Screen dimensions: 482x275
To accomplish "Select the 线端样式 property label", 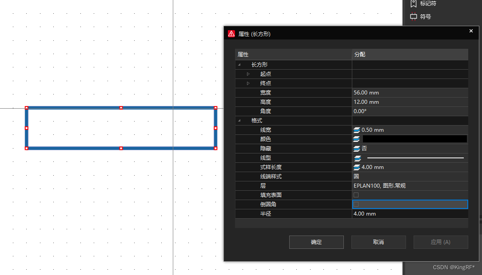I will [x=271, y=177].
